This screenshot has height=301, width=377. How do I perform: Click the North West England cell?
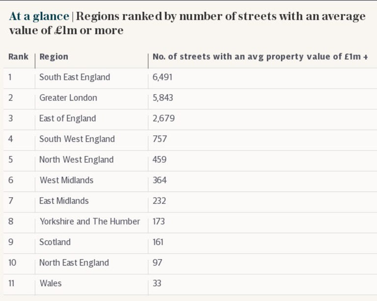(x=77, y=160)
